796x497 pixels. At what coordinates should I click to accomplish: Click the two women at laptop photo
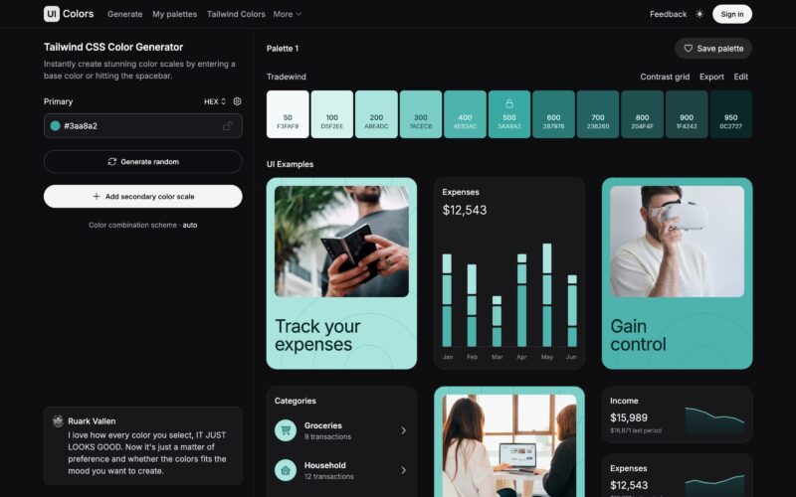point(509,445)
